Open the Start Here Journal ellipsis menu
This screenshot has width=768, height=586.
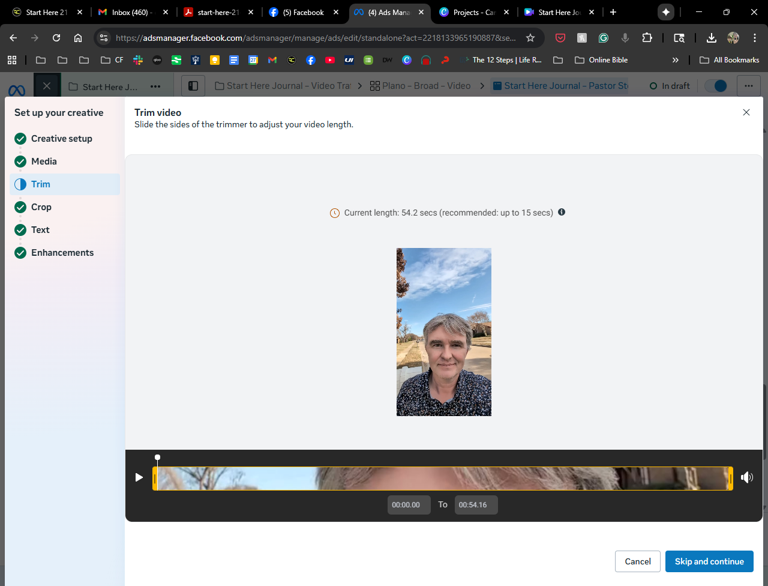[x=155, y=86]
